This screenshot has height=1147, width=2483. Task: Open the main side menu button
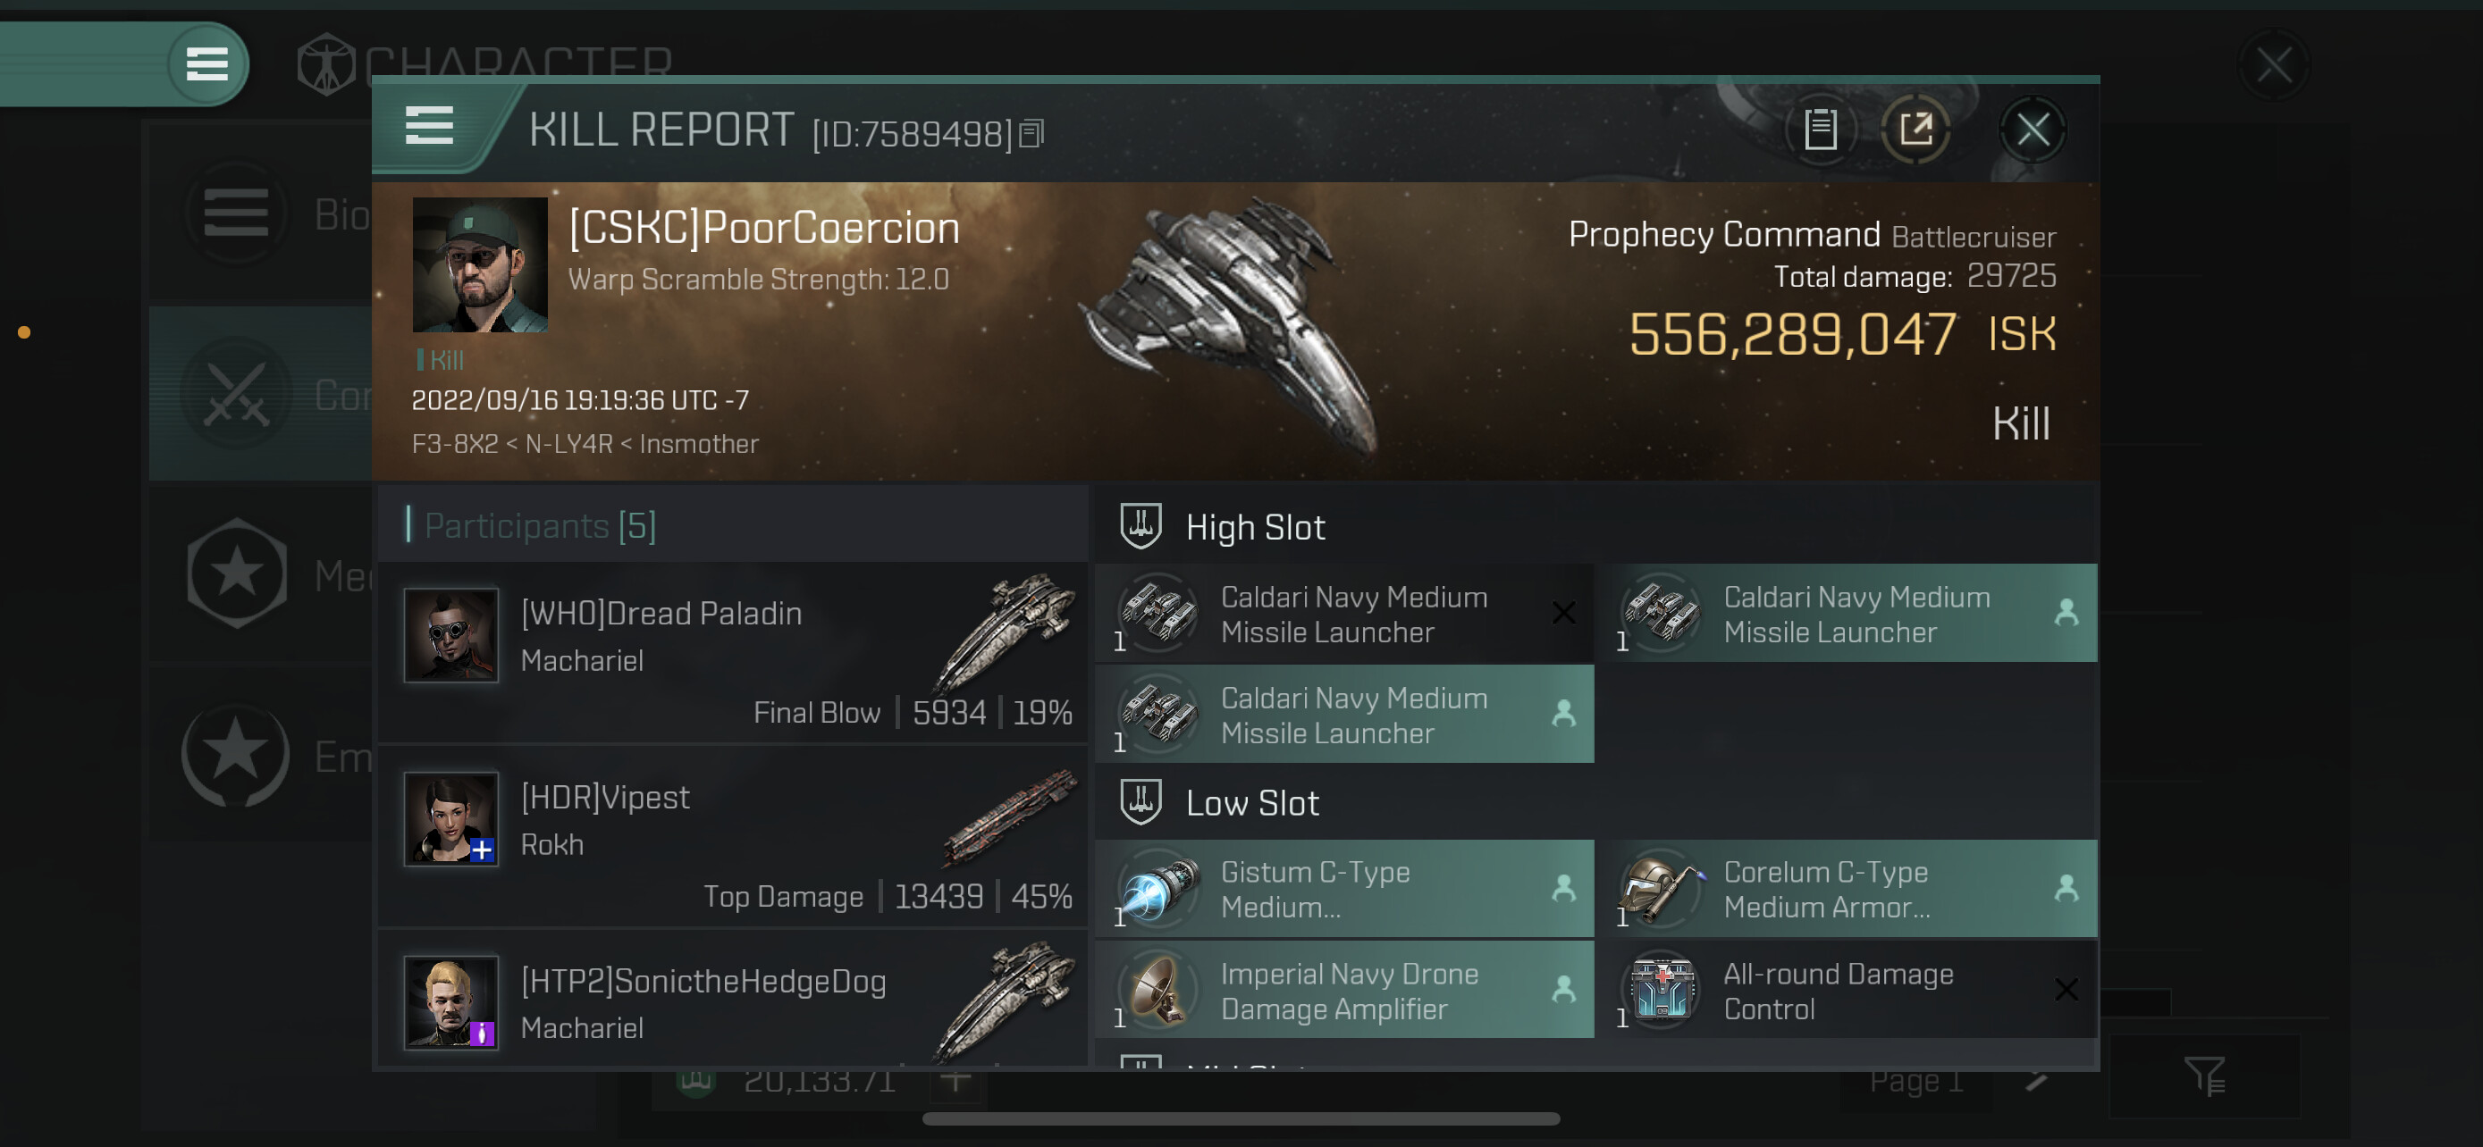point(206,64)
